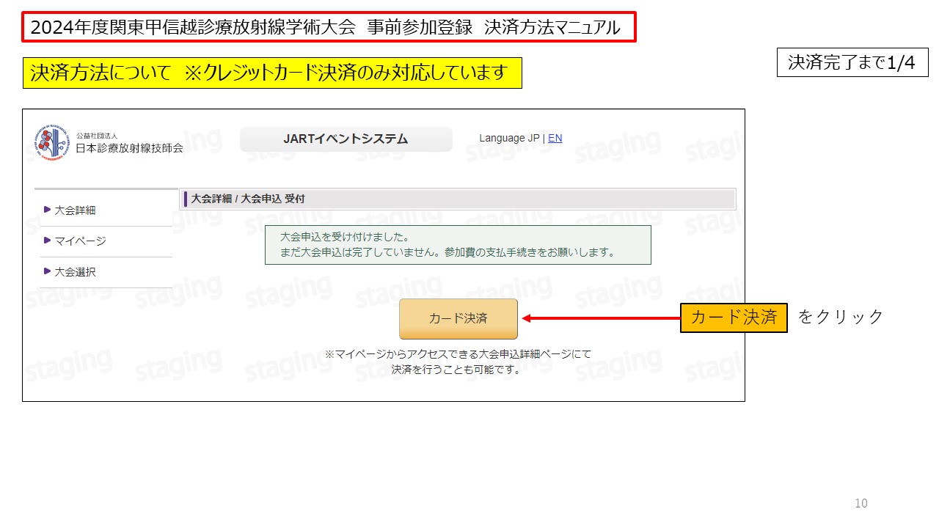Click the triangle arrow beside 大会選択

coord(48,272)
